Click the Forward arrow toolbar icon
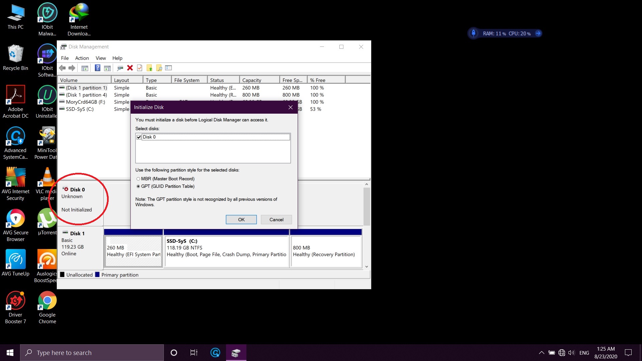The height and width of the screenshot is (361, 642). (x=72, y=68)
